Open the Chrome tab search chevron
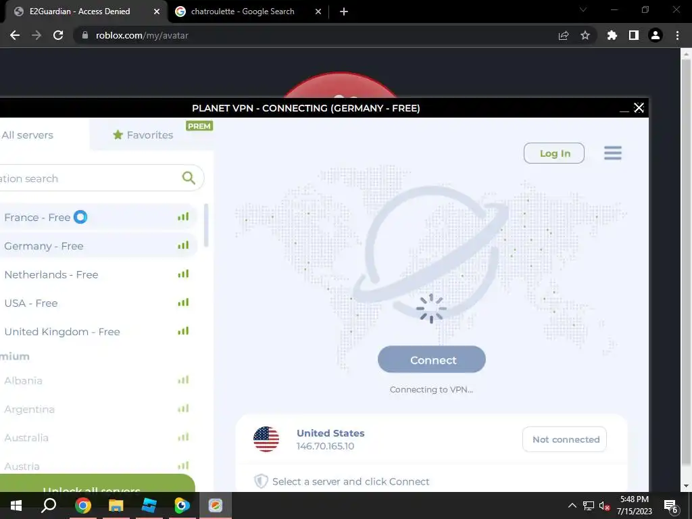The height and width of the screenshot is (519, 692). pyautogui.click(x=583, y=9)
